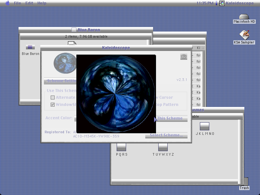Select the T U V W X Y Z folder
Screen dimensions: 260x195
pyautogui.click(x=163, y=147)
